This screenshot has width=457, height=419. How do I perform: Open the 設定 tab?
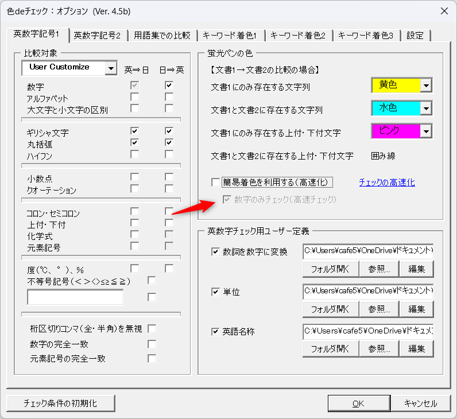point(415,36)
